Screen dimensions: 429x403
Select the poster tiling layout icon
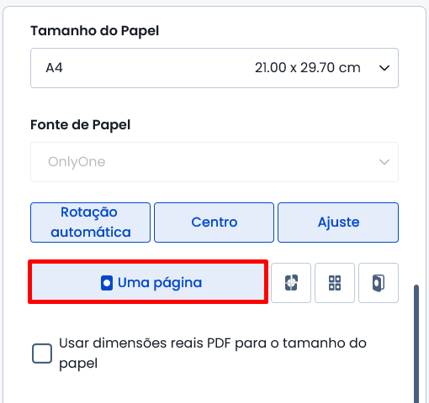tap(291, 283)
